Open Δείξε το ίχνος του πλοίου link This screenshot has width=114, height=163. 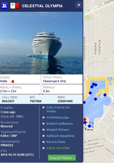pos(58,109)
